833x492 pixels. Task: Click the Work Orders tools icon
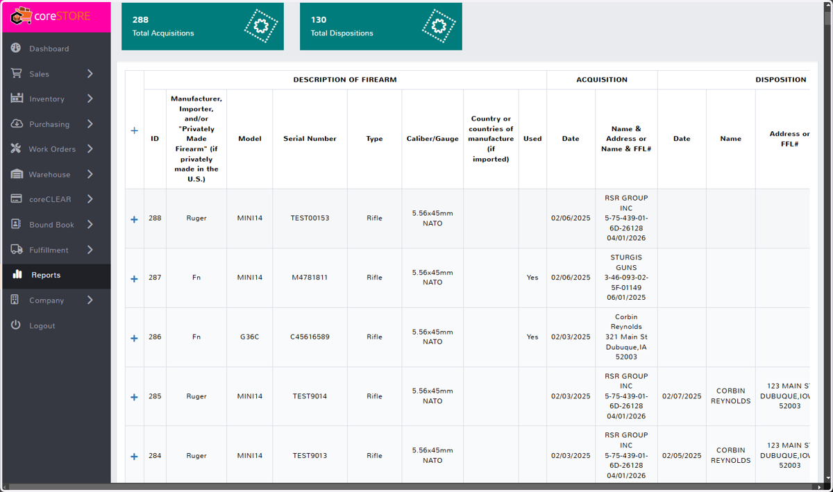(x=16, y=149)
